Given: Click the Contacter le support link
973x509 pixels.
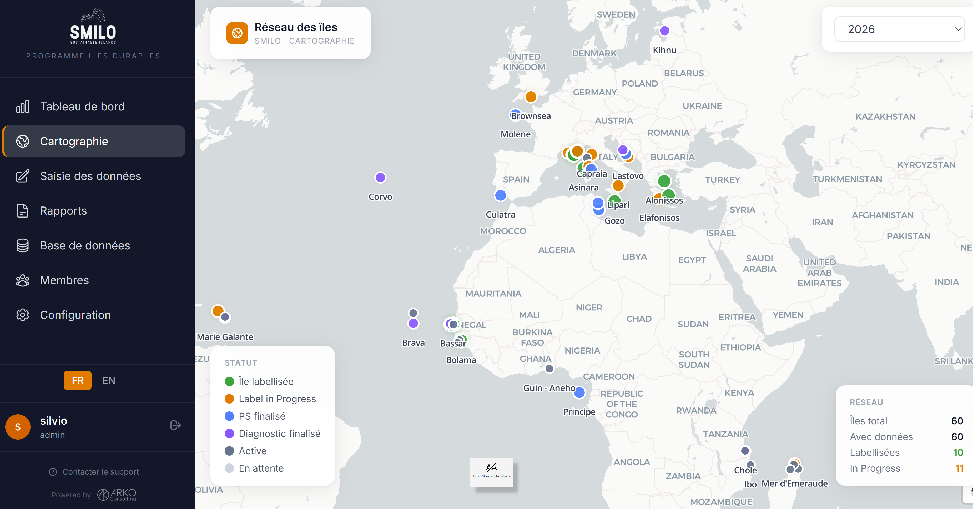Looking at the screenshot, I should click(x=100, y=472).
